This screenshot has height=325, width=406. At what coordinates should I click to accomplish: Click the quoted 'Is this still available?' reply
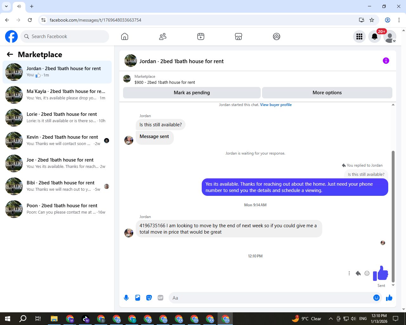click(x=366, y=174)
